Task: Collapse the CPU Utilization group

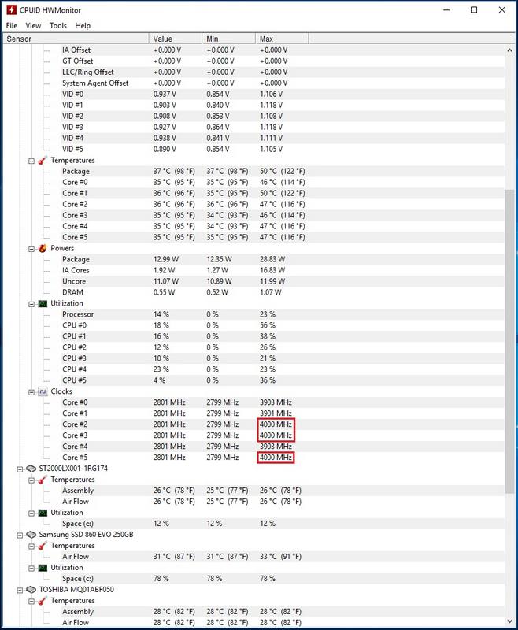Action: [x=31, y=304]
